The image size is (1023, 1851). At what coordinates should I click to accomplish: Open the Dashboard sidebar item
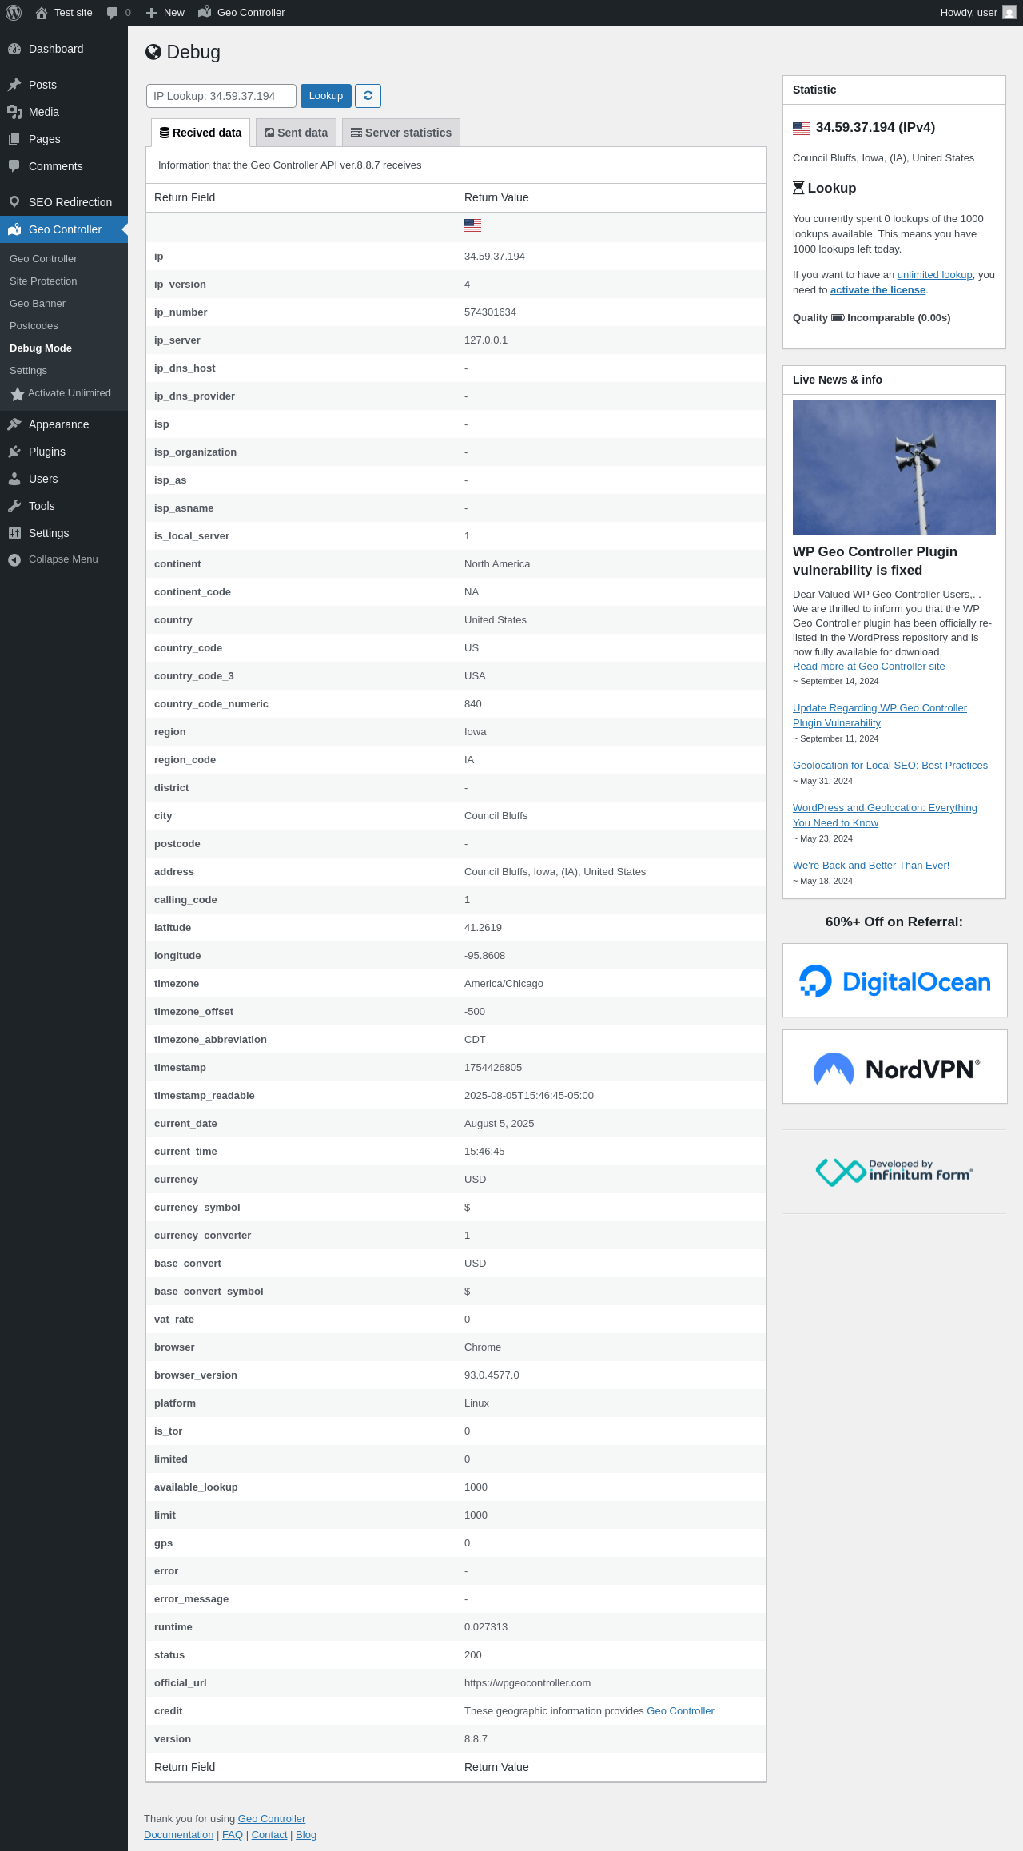tap(64, 49)
